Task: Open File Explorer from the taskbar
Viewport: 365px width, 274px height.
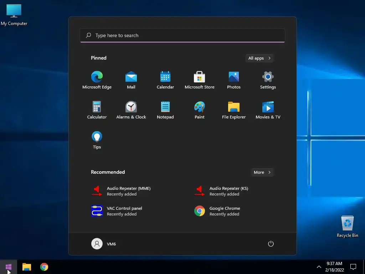Action: click(26, 267)
